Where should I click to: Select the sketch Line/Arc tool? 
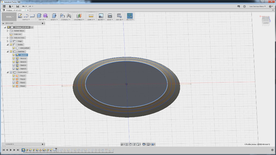click(x=26, y=16)
